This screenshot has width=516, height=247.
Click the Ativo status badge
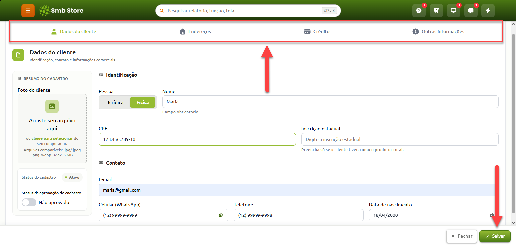72,177
